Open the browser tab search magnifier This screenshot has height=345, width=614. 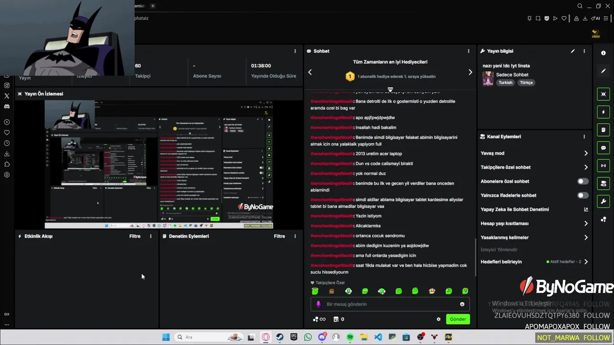click(580, 6)
